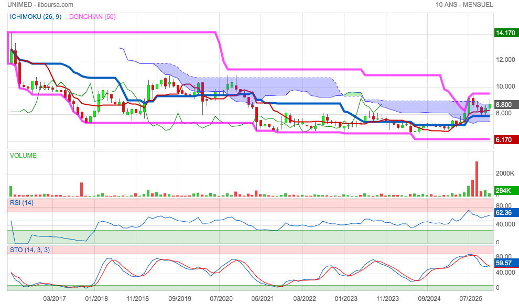The width and height of the screenshot is (519, 304).
Task: Click the green 14.170 Donchian upper badge
Action: point(506,33)
